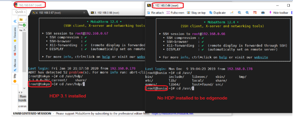Maximize the detached 192.168.0.66 window
Viewport: 293px width, 126px height.
(288, 5)
